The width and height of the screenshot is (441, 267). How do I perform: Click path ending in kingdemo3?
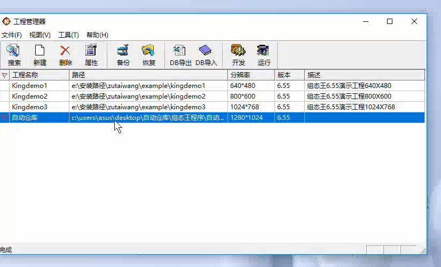click(138, 107)
